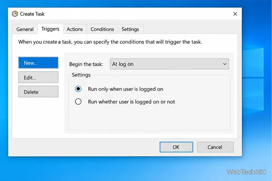Click the Edit... button
272x181 pixels.
38,77
